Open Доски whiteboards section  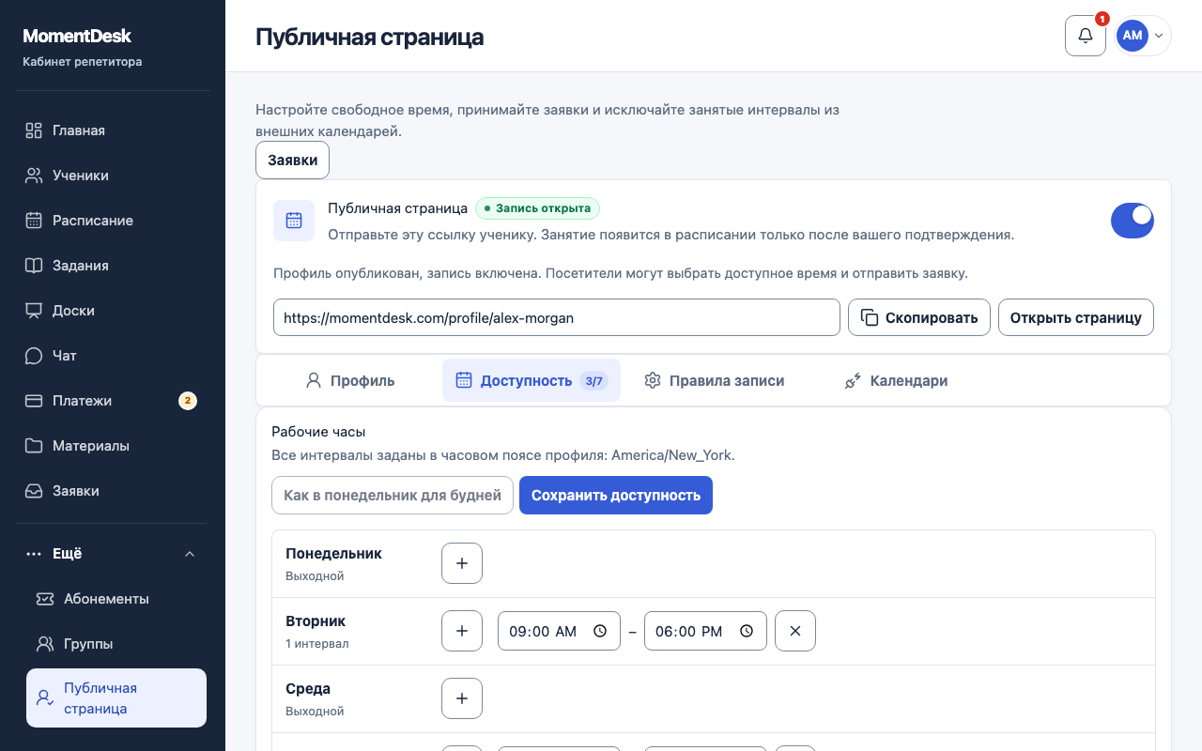pyautogui.click(x=113, y=311)
